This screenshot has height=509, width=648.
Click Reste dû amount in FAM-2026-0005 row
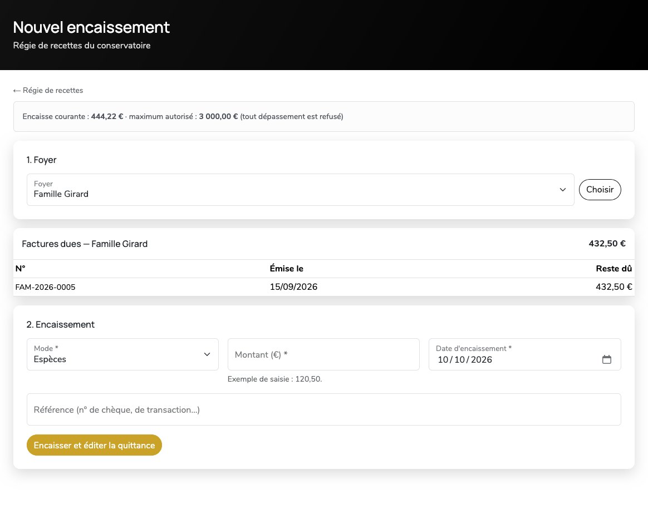(613, 287)
